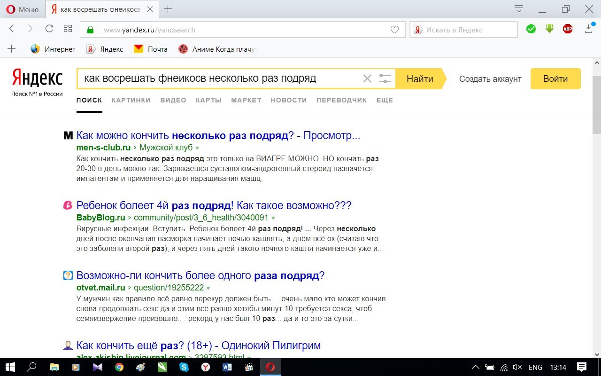Expand dropdown arrow after question/19255222
This screenshot has width=601, height=376.
(208, 288)
